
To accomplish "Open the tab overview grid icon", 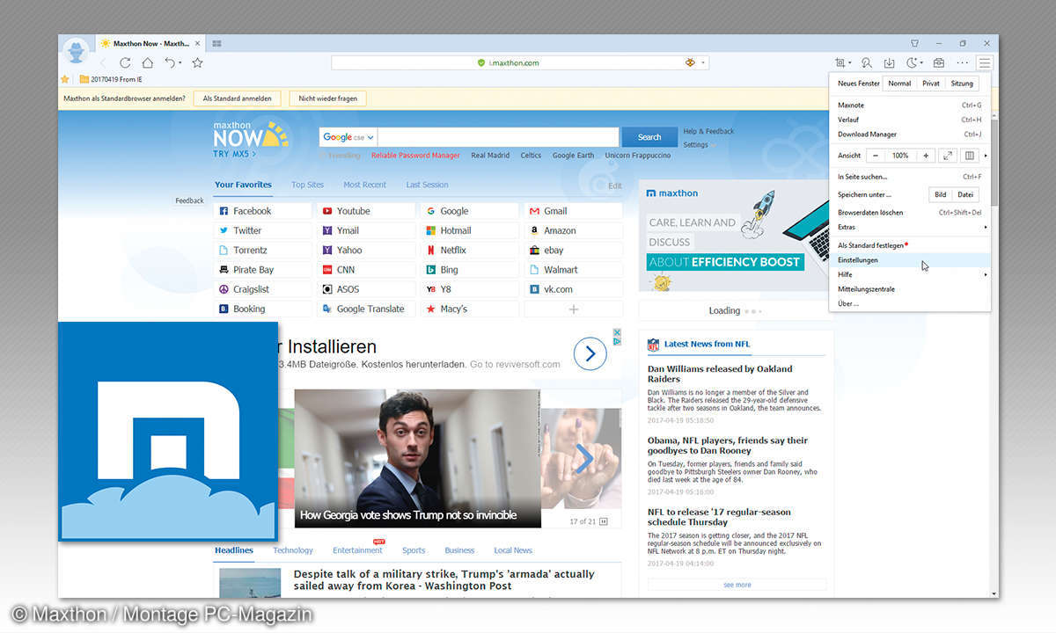I will (216, 43).
